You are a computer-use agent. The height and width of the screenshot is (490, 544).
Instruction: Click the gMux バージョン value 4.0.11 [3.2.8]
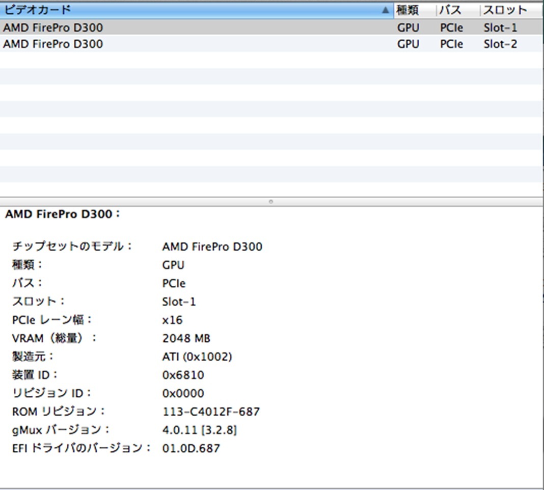coord(200,430)
